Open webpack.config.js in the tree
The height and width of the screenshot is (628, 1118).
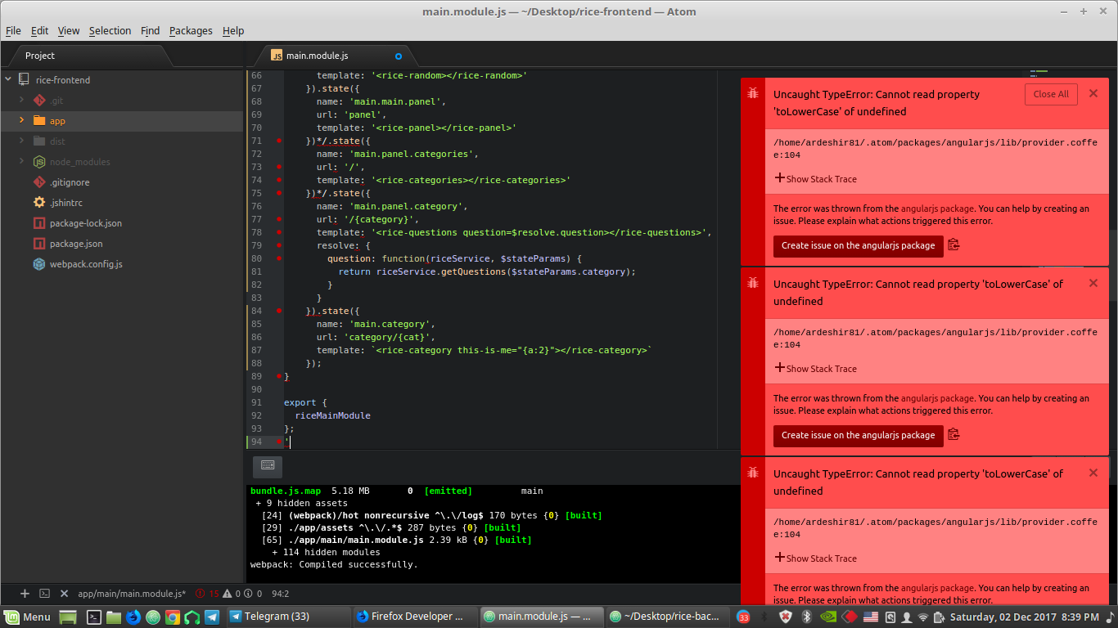[86, 264]
